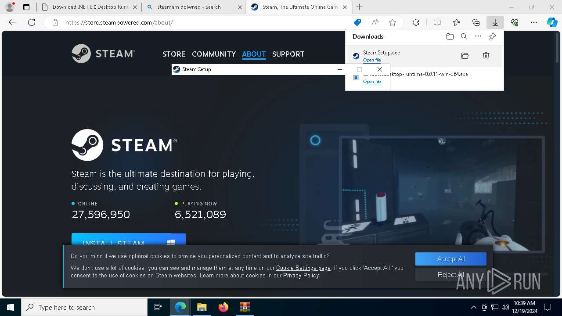Open the downloads folder icon in panel header
Screen dimensions: 562x316
point(450,36)
